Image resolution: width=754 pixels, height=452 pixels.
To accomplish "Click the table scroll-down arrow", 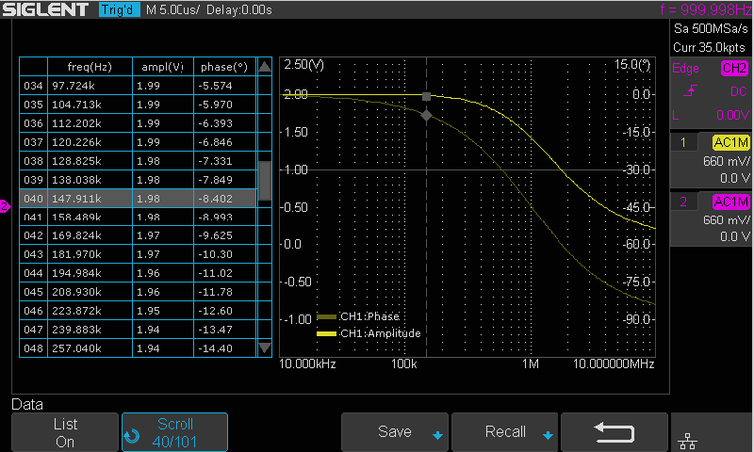I will (265, 347).
